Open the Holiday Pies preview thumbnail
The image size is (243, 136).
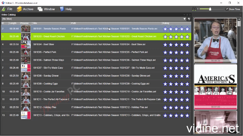tap(26, 108)
